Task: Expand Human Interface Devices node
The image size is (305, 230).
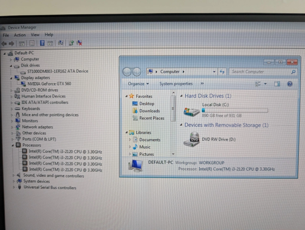Action: click(12, 97)
